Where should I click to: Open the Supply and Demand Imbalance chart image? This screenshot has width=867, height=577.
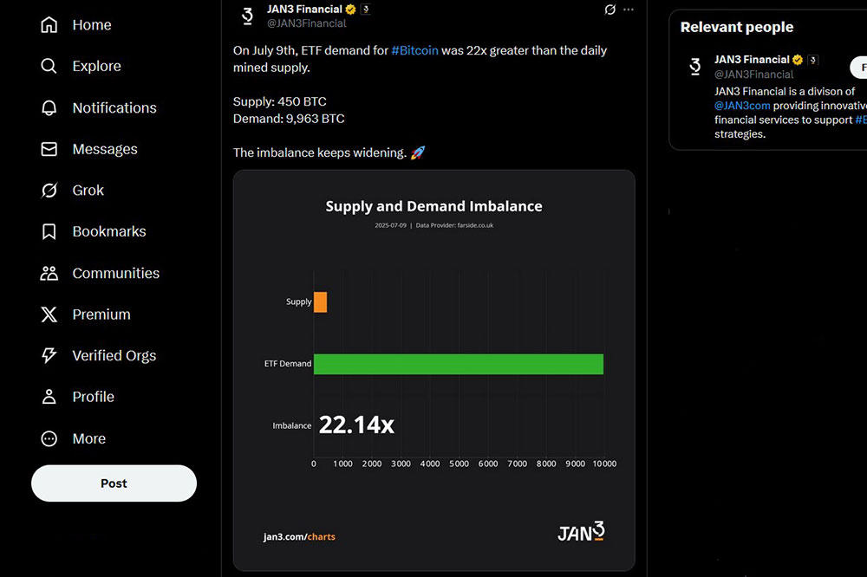[x=434, y=370]
